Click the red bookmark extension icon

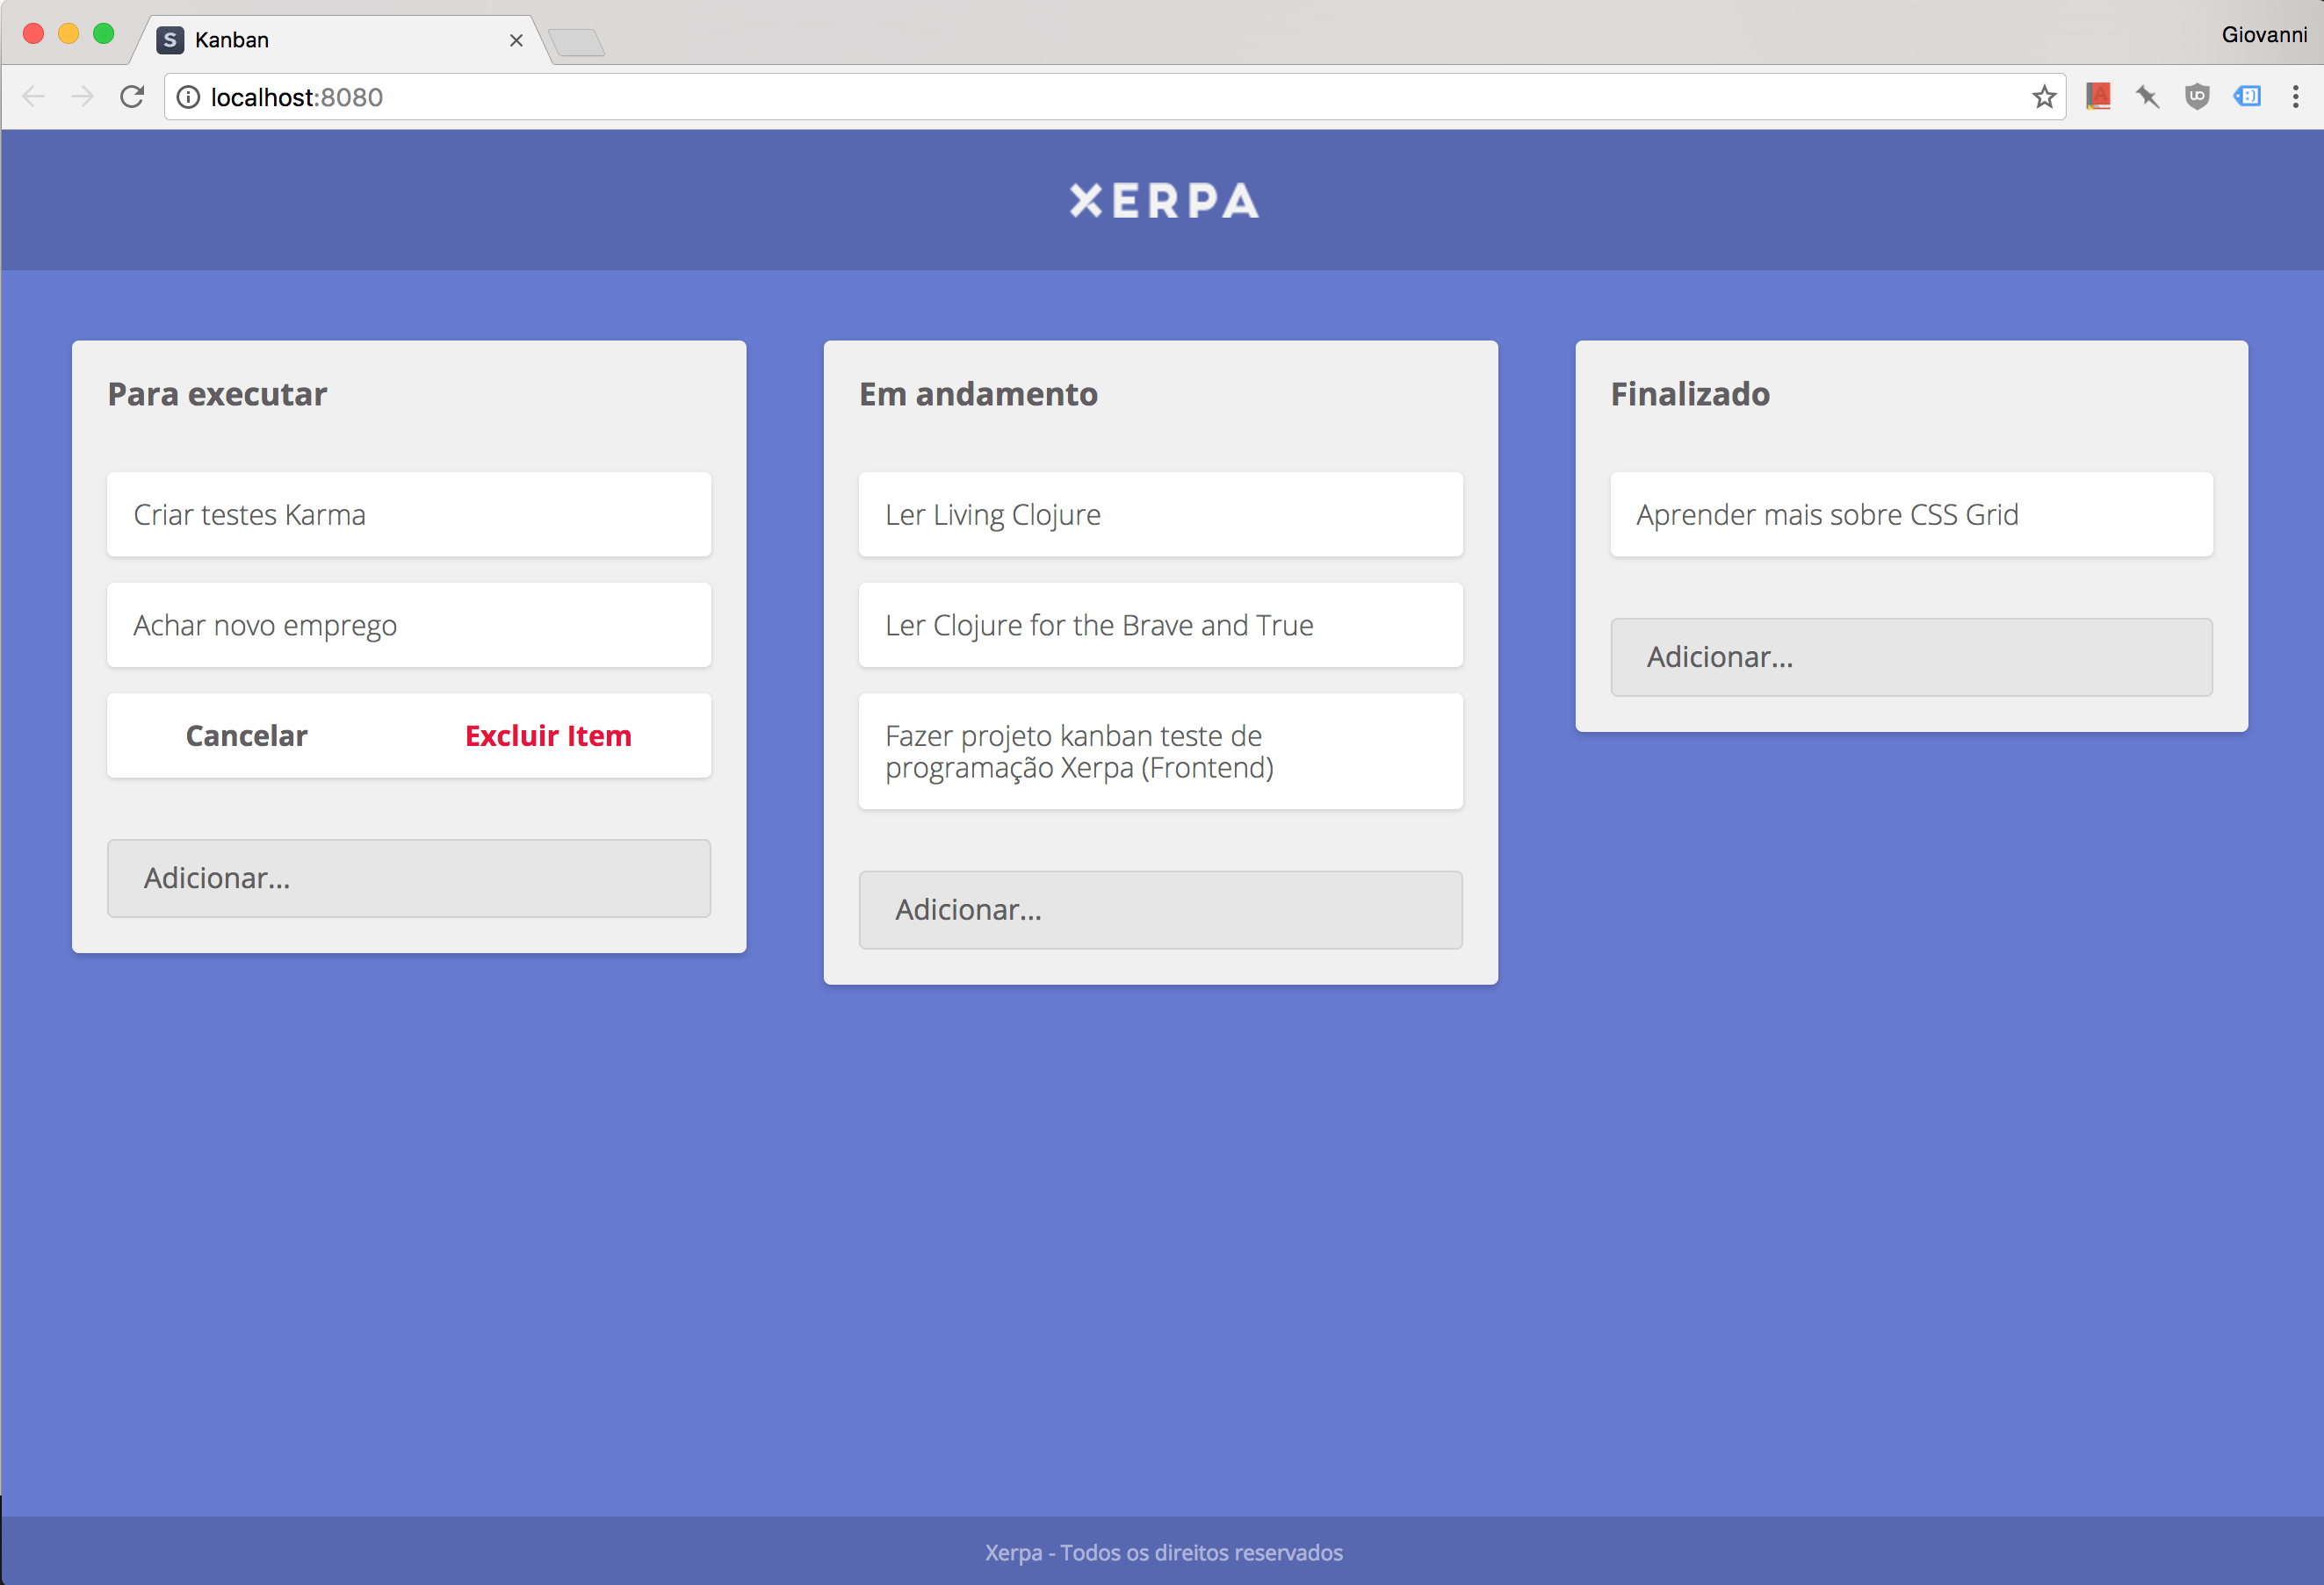pyautogui.click(x=2098, y=96)
